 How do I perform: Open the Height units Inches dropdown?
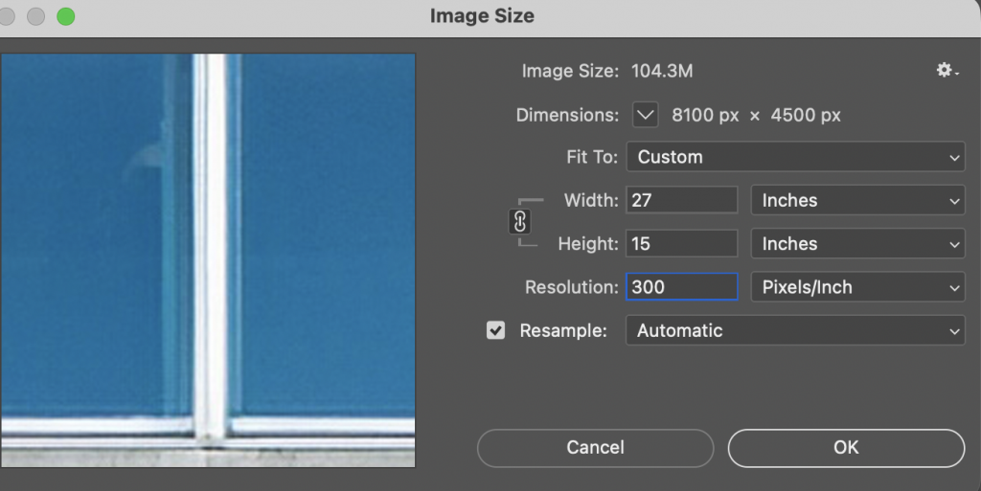pos(856,244)
